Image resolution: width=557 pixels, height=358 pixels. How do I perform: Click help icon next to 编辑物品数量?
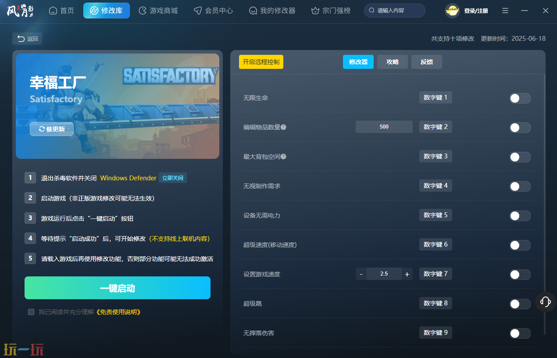[x=283, y=127]
